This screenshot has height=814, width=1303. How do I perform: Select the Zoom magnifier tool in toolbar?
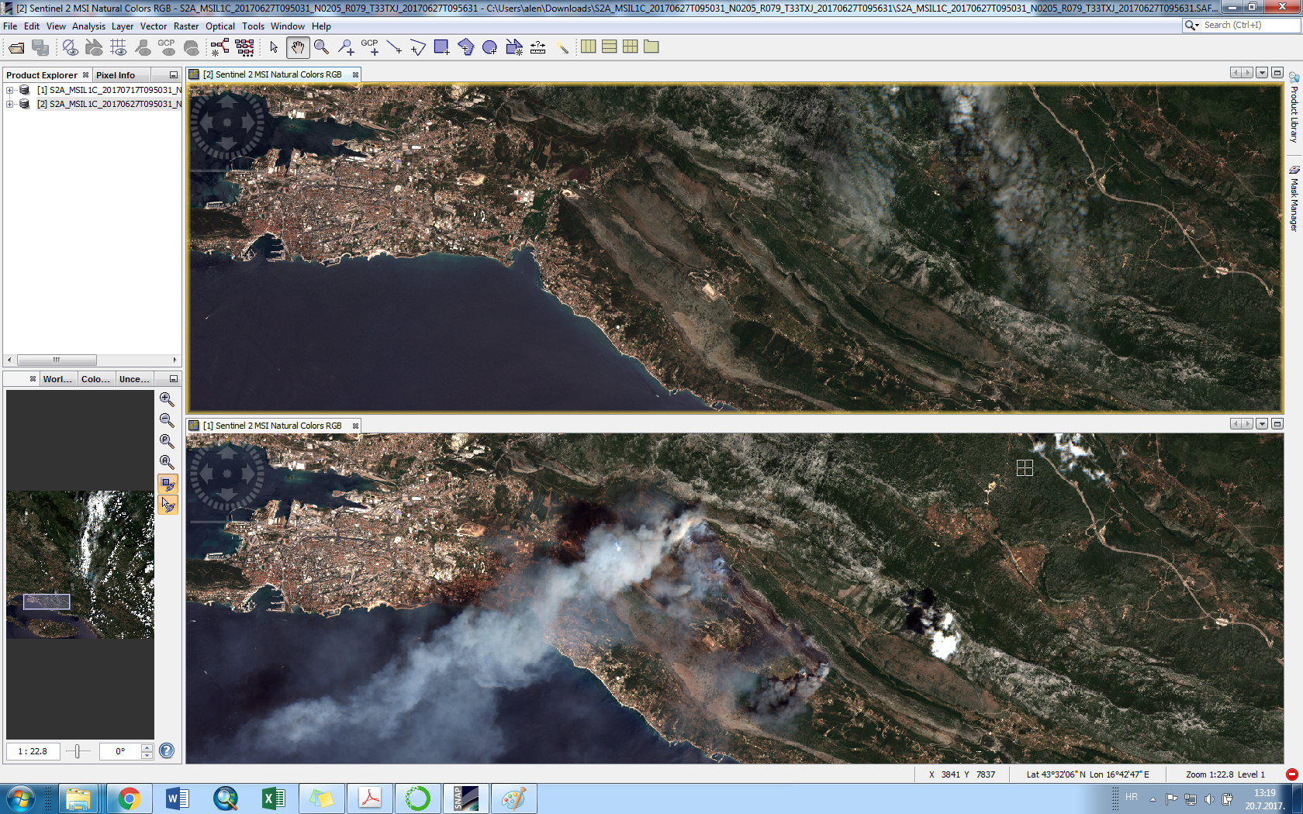coord(321,48)
